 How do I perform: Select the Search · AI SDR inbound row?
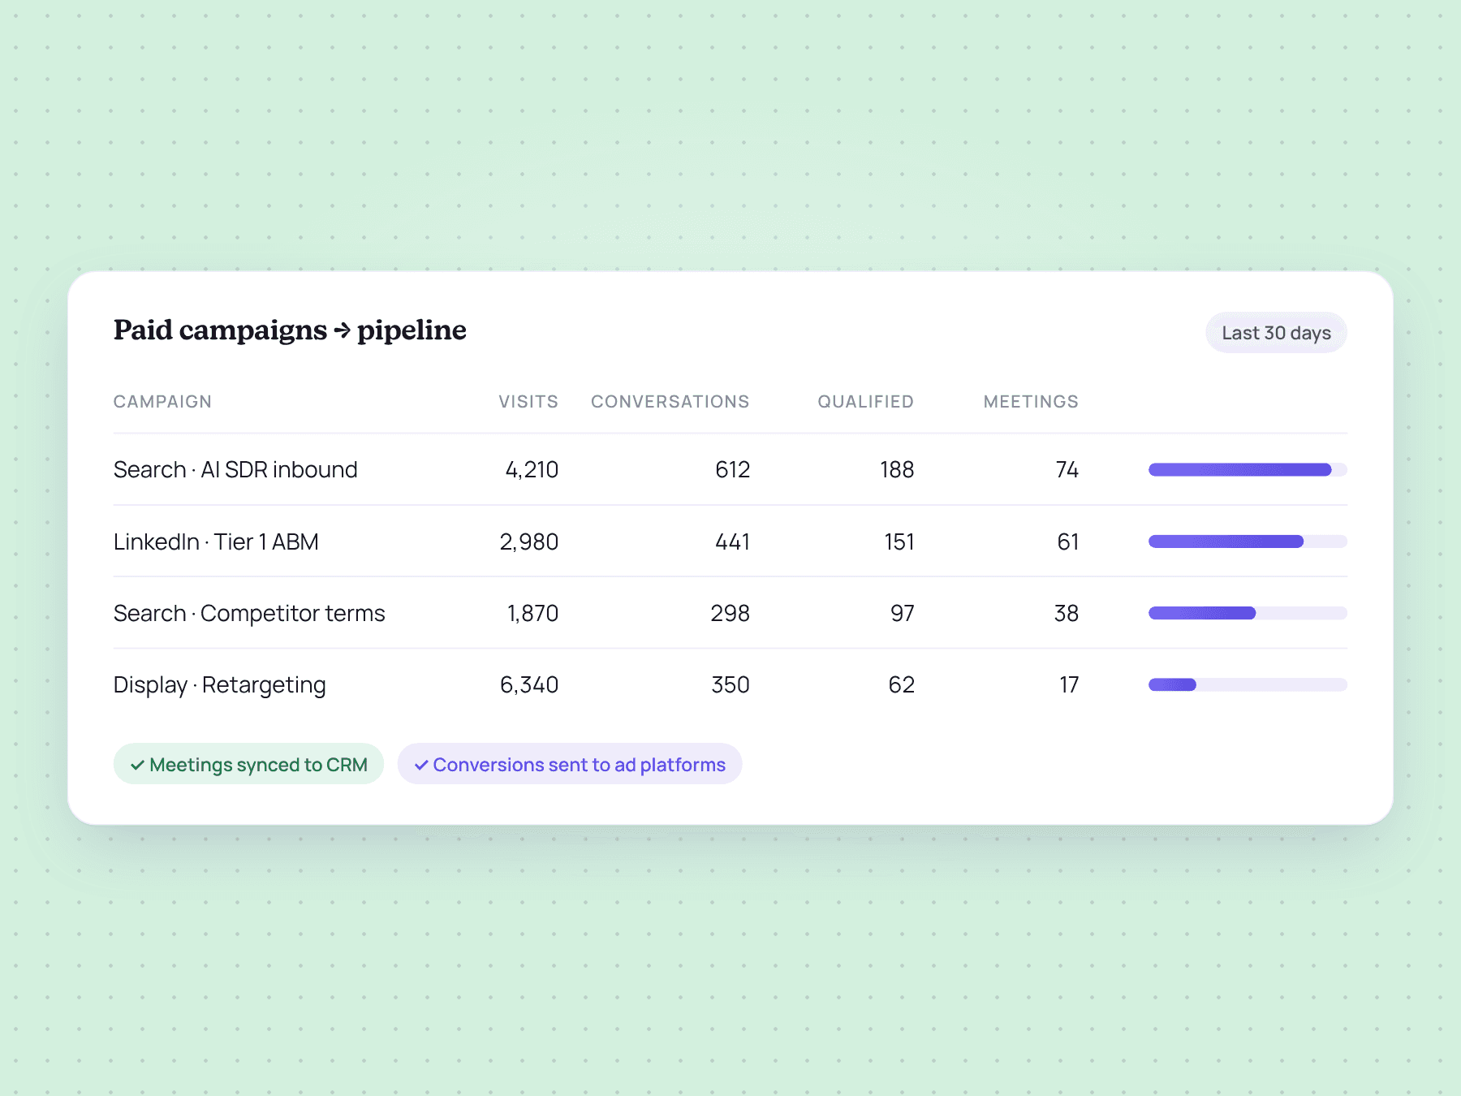click(730, 469)
